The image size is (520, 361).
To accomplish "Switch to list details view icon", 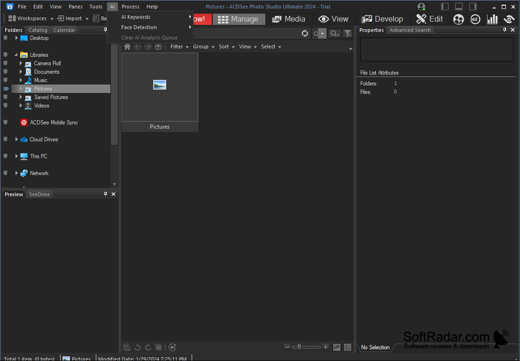I will (348, 347).
